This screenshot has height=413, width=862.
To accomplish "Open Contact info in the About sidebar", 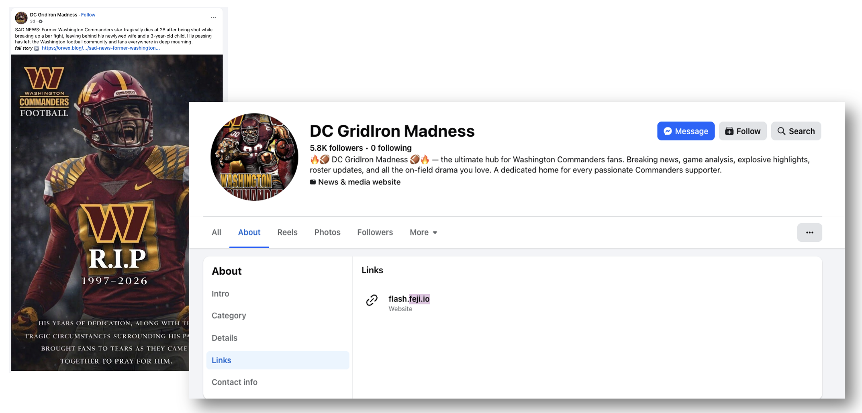I will coord(234,382).
